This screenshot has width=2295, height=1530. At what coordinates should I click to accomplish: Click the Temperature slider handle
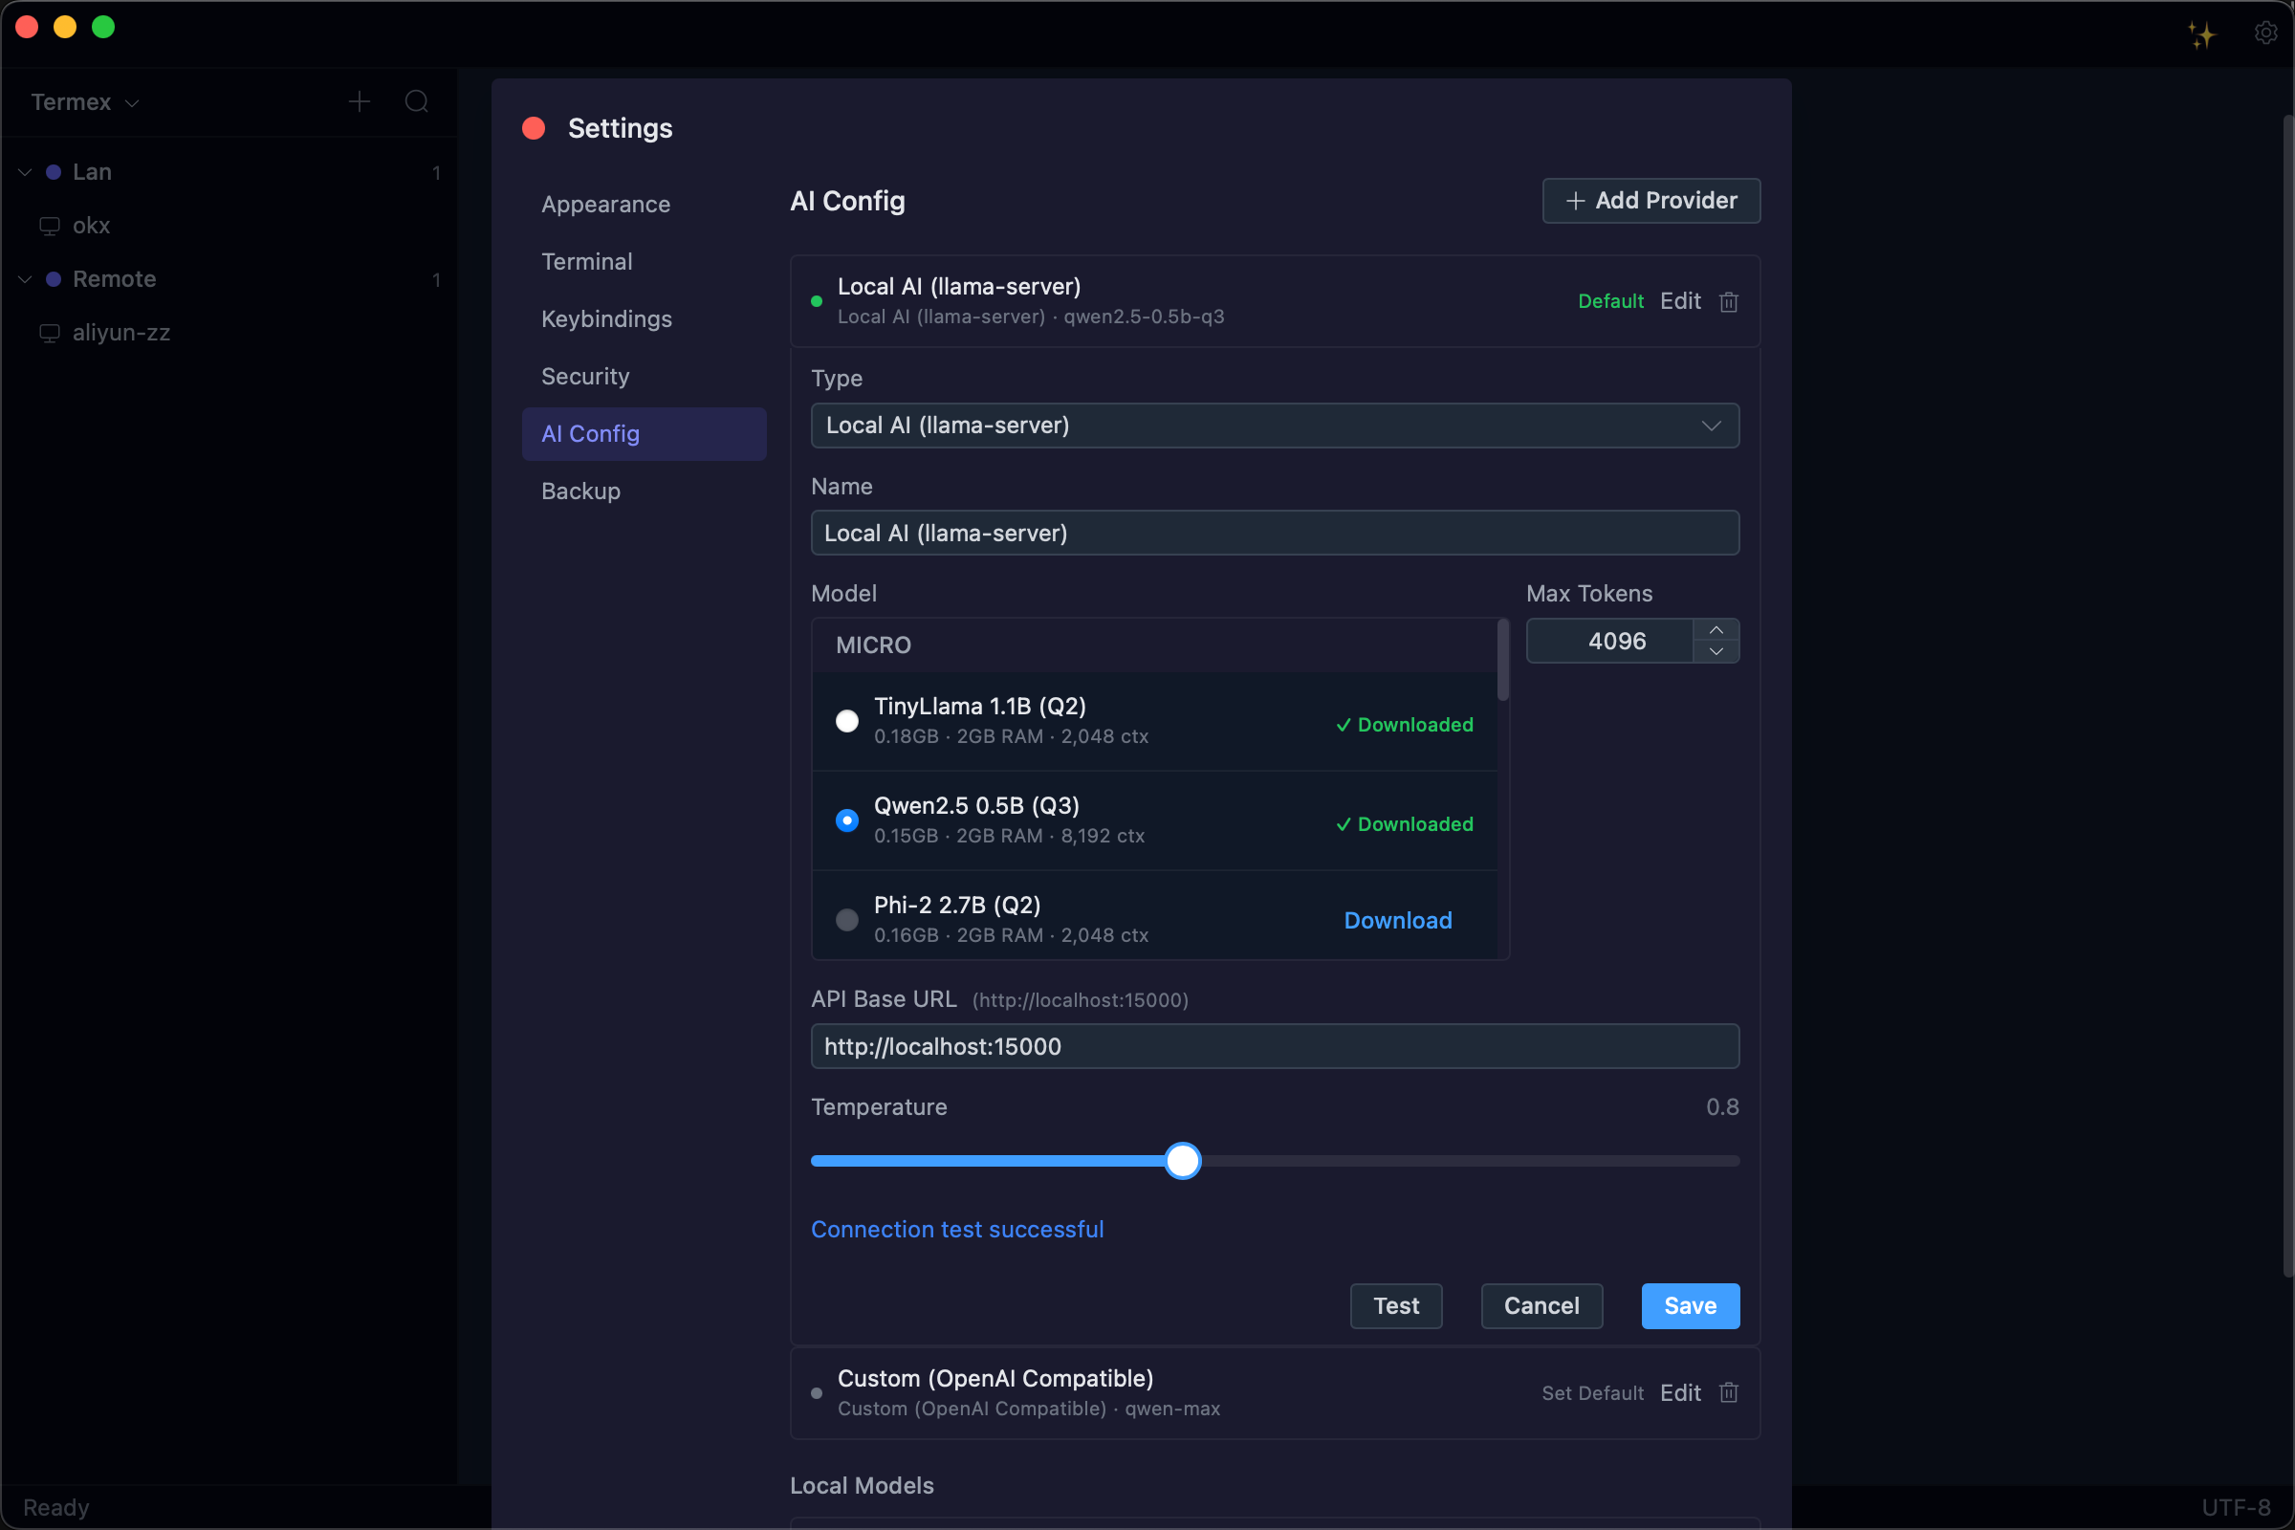click(1183, 1161)
